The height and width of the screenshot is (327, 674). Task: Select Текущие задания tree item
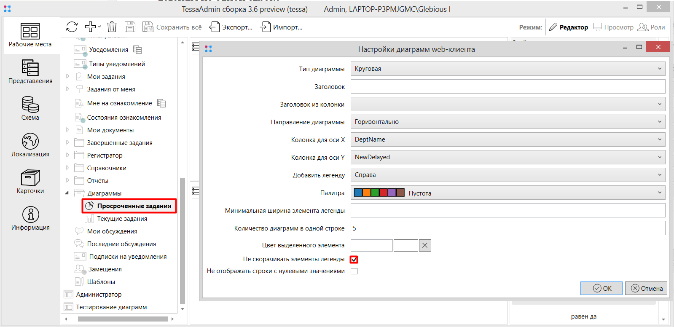122,219
